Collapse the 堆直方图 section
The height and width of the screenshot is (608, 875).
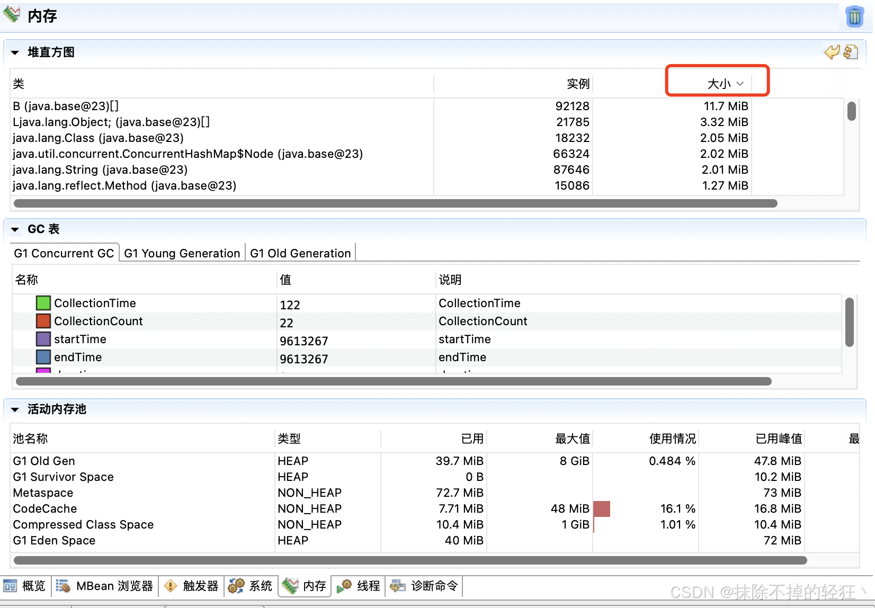[x=14, y=52]
